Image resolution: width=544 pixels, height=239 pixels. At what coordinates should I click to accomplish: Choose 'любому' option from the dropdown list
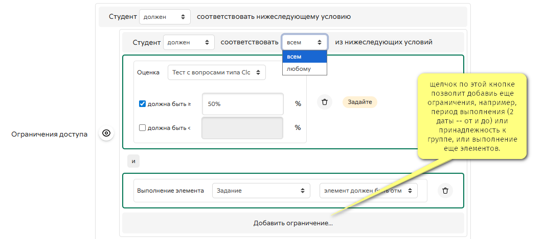(x=304, y=69)
